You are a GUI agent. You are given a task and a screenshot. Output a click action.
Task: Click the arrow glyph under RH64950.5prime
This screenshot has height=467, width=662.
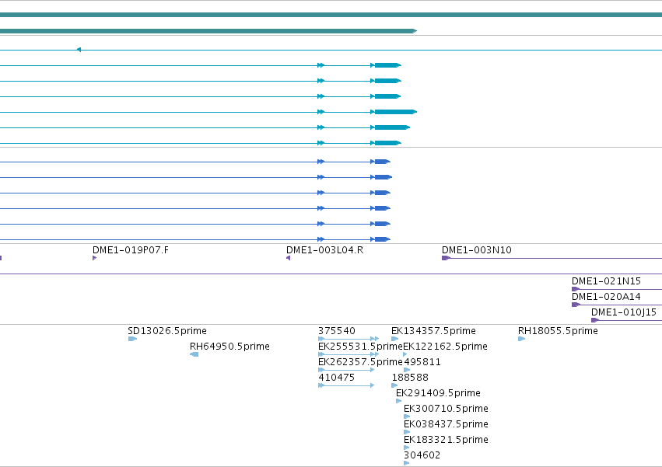(x=194, y=354)
